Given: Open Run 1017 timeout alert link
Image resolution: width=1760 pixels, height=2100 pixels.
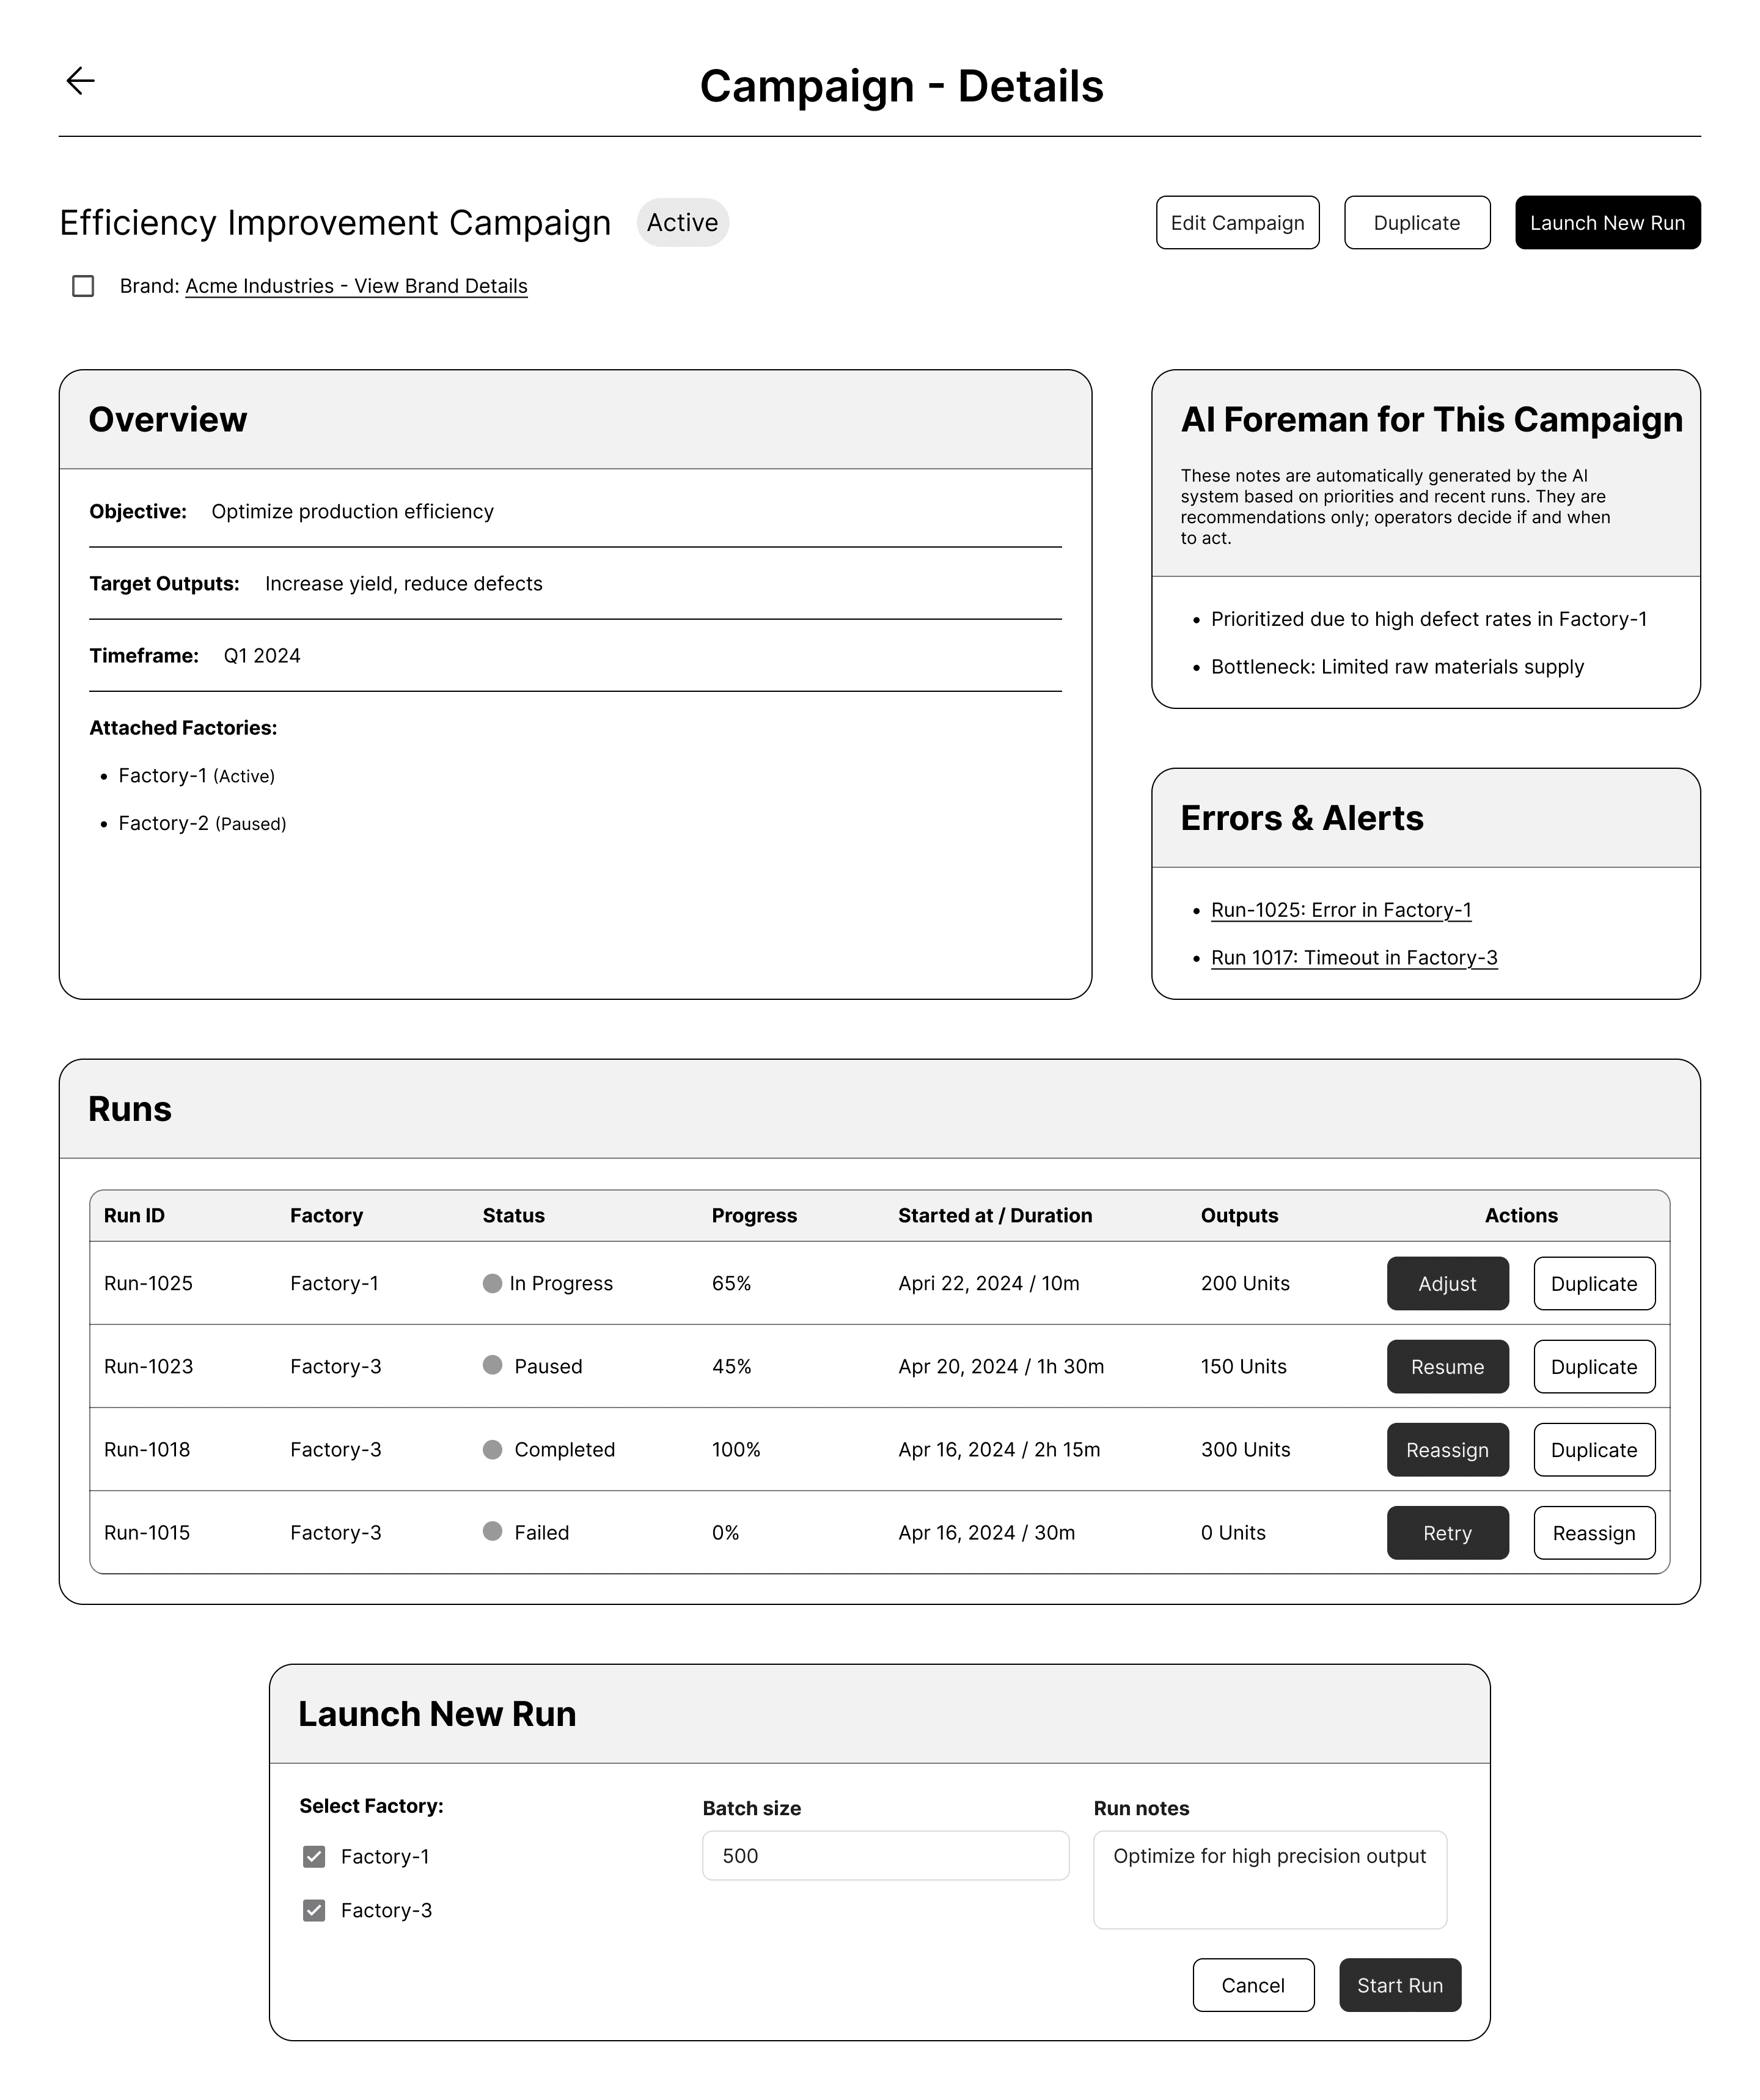Looking at the screenshot, I should tap(1353, 958).
